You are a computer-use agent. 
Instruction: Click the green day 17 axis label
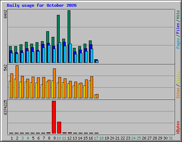click(96, 138)
